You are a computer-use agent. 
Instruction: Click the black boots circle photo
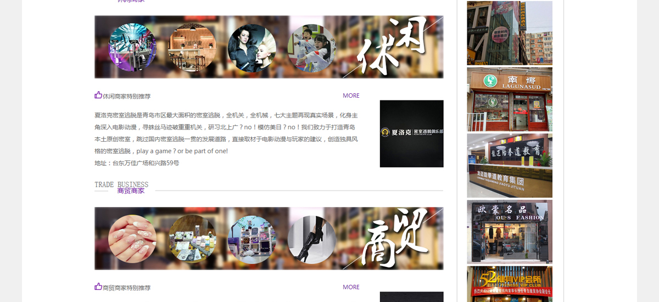[312, 239]
